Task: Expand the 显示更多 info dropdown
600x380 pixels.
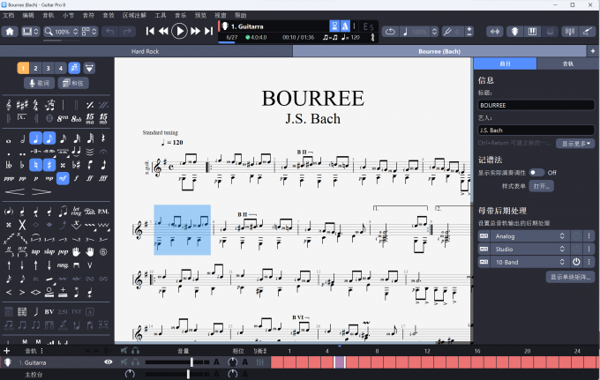Action: pos(574,143)
